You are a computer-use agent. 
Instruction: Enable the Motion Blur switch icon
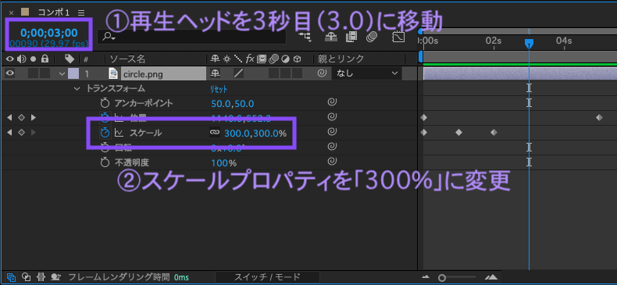click(372, 37)
